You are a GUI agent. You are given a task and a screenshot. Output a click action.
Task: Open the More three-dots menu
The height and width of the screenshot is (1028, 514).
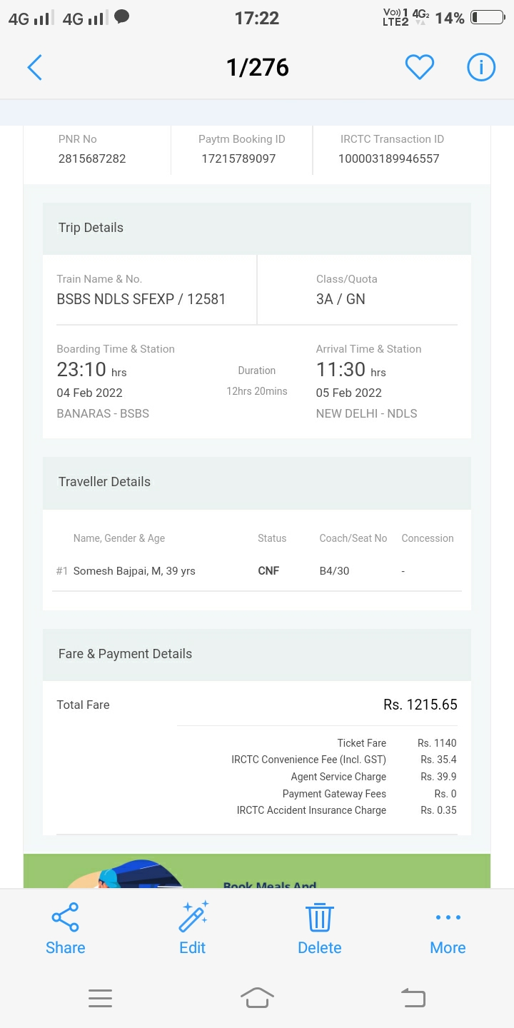(x=448, y=917)
